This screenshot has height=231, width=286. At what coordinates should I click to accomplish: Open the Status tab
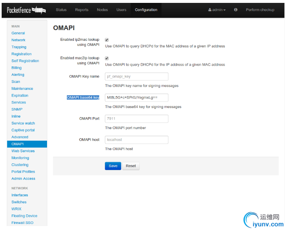click(61, 10)
